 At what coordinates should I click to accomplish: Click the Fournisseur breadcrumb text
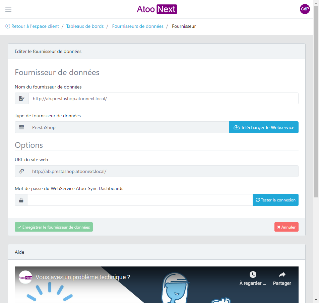point(184,26)
